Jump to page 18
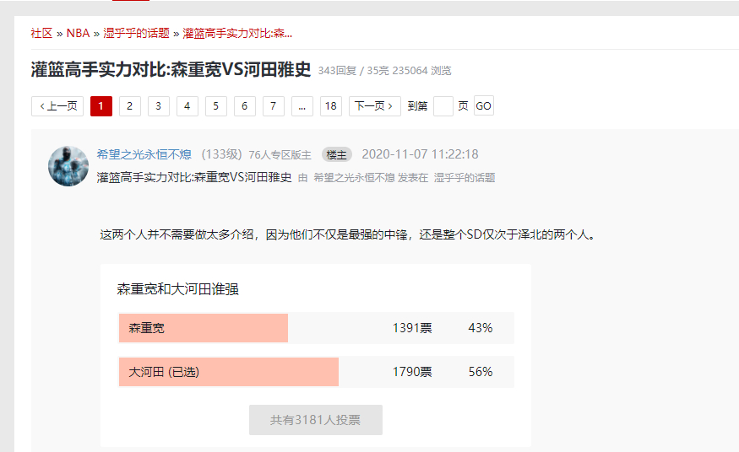This screenshot has height=452, width=739. click(330, 106)
